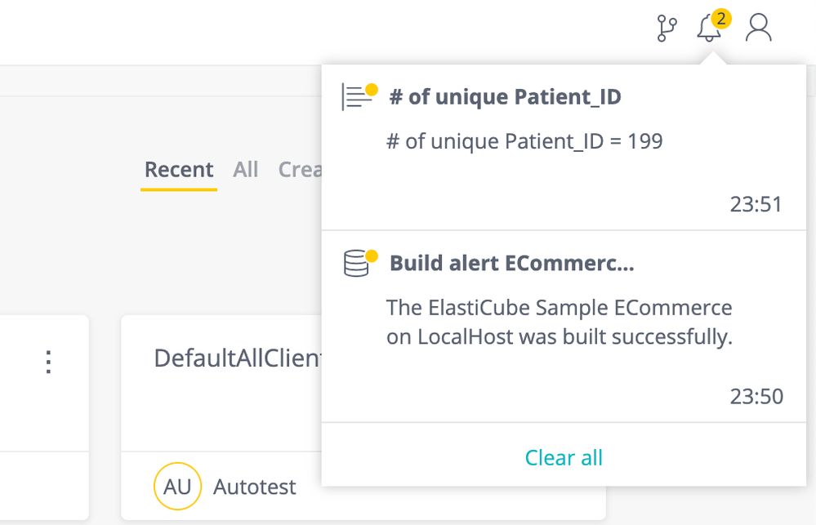
Task: Click the 23:51 notification timestamp
Action: click(x=756, y=204)
